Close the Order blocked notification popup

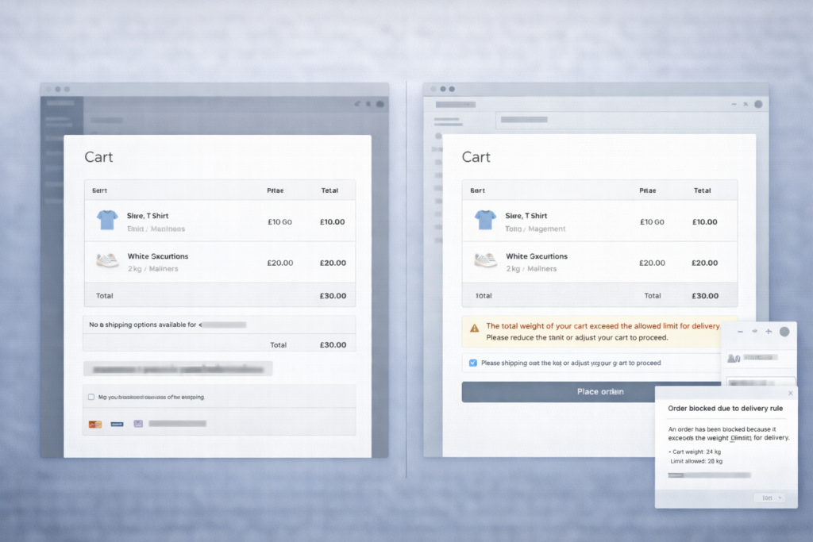(x=790, y=393)
